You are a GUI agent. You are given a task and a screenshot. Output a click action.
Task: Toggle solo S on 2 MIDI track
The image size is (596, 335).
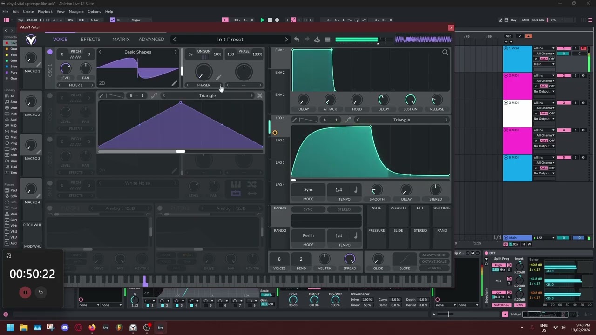(x=575, y=76)
